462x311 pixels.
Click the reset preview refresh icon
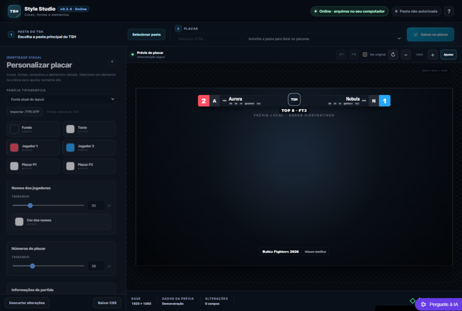point(393,54)
